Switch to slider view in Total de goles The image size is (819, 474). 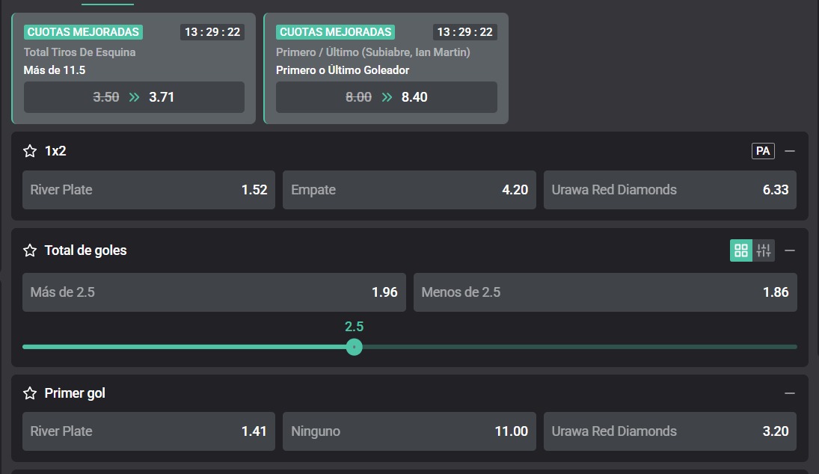764,250
